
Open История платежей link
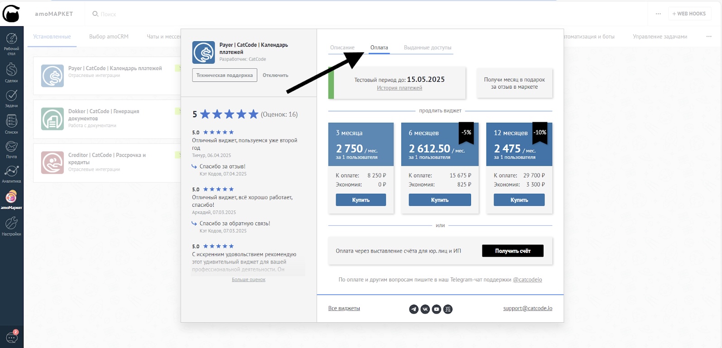pos(400,88)
